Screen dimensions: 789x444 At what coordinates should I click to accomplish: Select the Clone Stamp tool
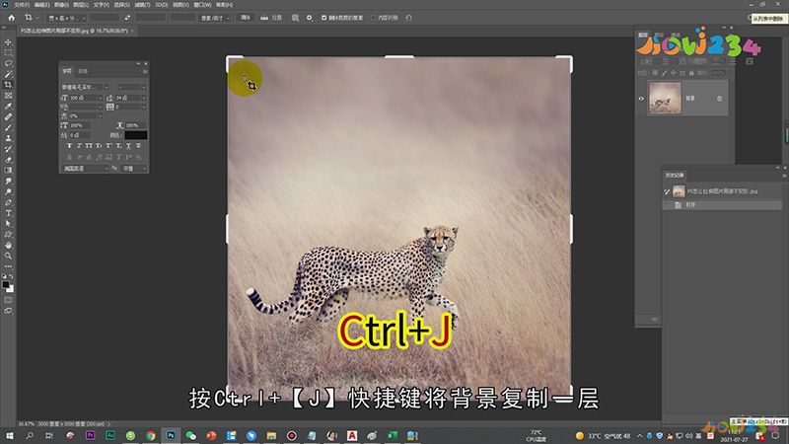[8, 138]
